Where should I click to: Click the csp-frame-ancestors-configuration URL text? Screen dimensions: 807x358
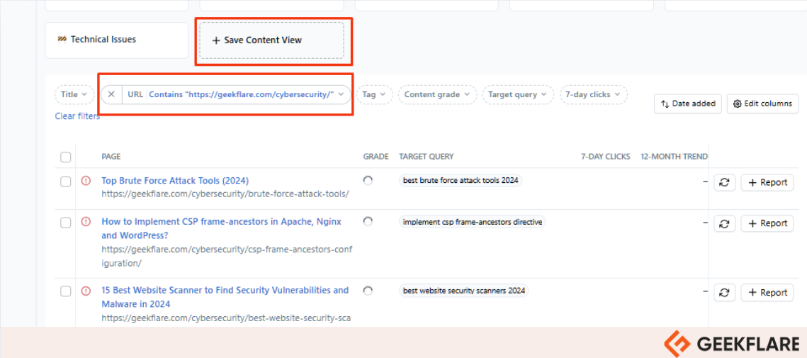pyautogui.click(x=227, y=256)
